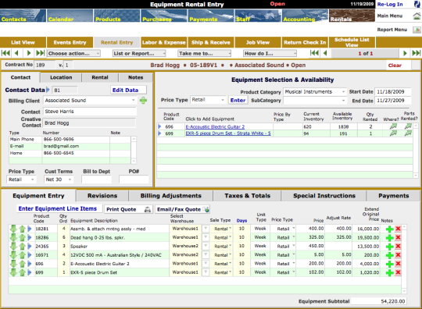The image size is (422, 309).
Task: Click the Print Quote button
Action: [128, 209]
